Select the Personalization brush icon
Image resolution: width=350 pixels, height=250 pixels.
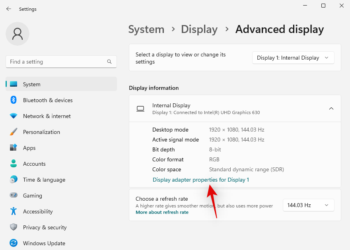pos(14,132)
